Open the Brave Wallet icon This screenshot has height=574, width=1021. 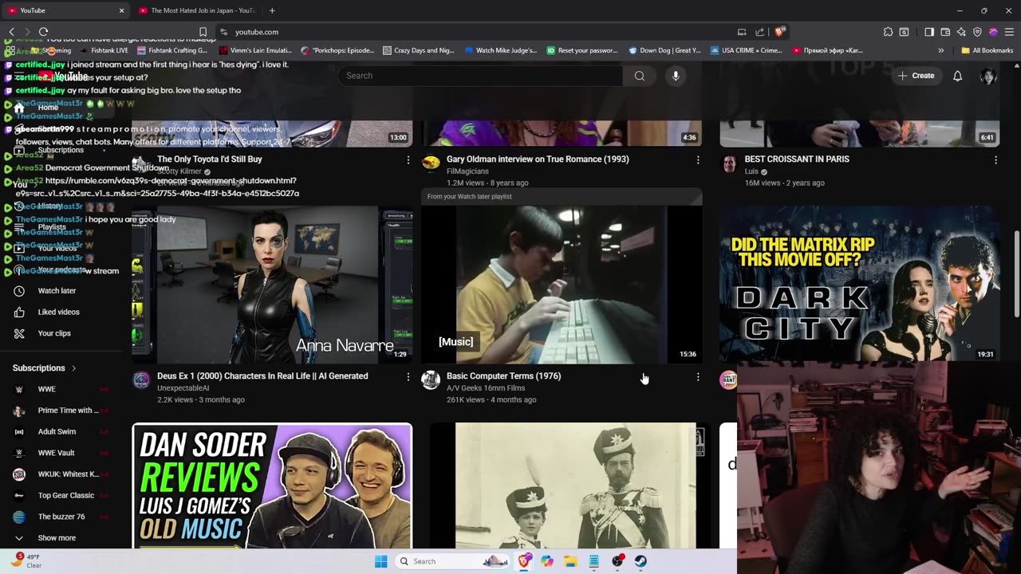(x=945, y=32)
